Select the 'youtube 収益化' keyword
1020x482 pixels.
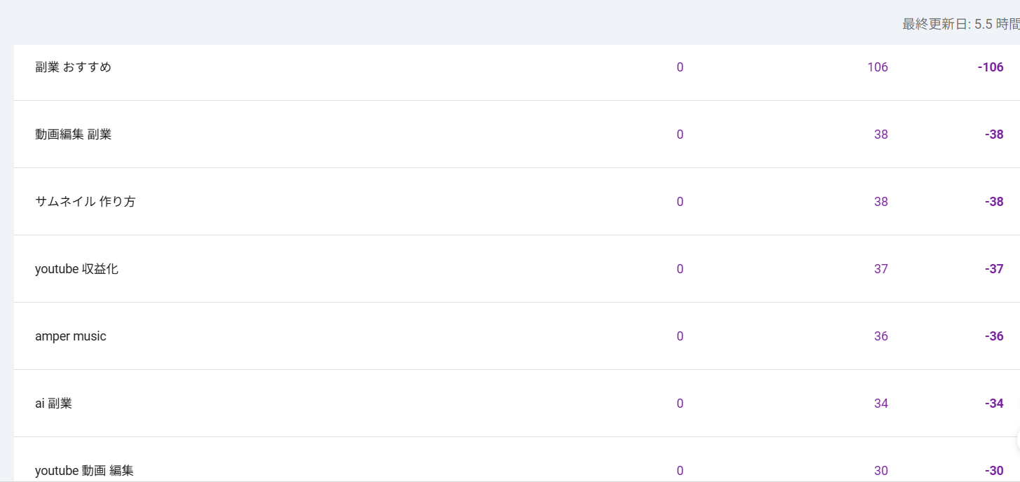click(x=77, y=269)
